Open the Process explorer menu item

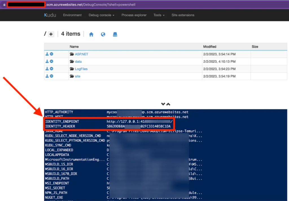pyautogui.click(x=134, y=15)
